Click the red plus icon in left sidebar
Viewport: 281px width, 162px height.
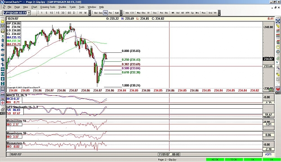click(x=3, y=103)
